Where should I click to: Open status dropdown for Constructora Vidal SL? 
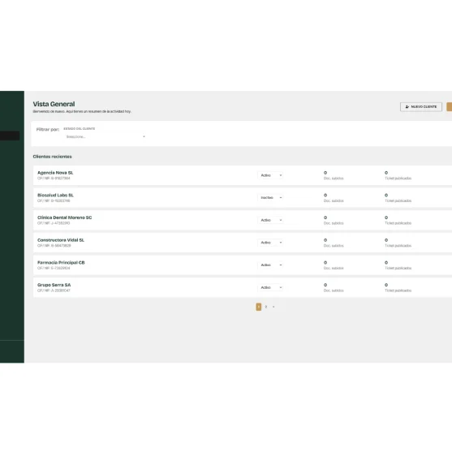click(270, 243)
